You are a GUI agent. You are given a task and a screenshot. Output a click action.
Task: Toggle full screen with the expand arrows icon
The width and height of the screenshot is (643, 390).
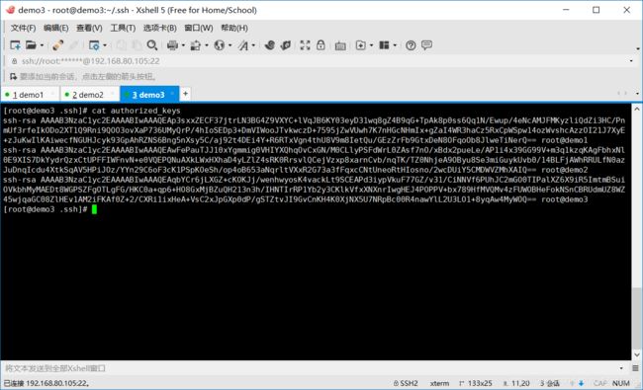point(305,45)
